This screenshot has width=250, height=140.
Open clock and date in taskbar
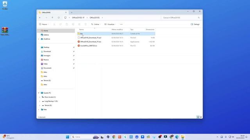pos(240,137)
